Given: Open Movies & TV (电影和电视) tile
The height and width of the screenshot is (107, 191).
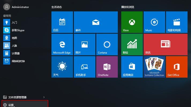Looking at the screenshot, I should click(x=177, y=22).
